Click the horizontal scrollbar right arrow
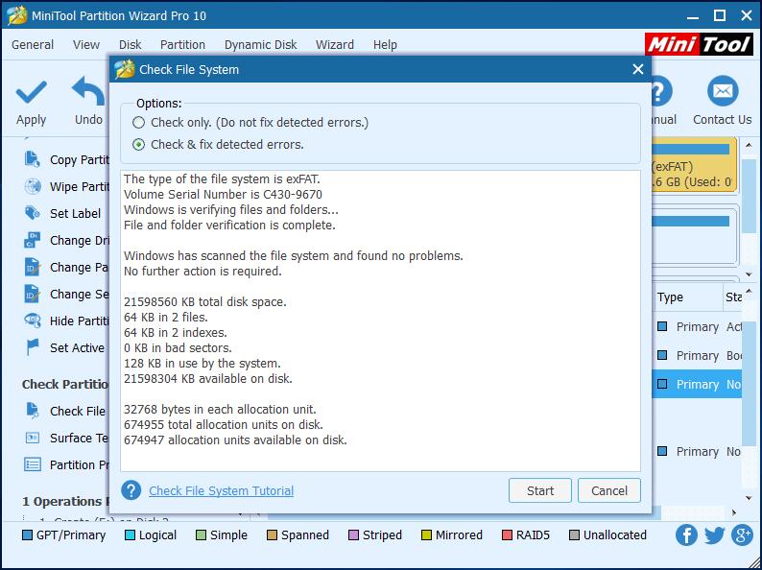Image resolution: width=762 pixels, height=570 pixels. point(734,512)
